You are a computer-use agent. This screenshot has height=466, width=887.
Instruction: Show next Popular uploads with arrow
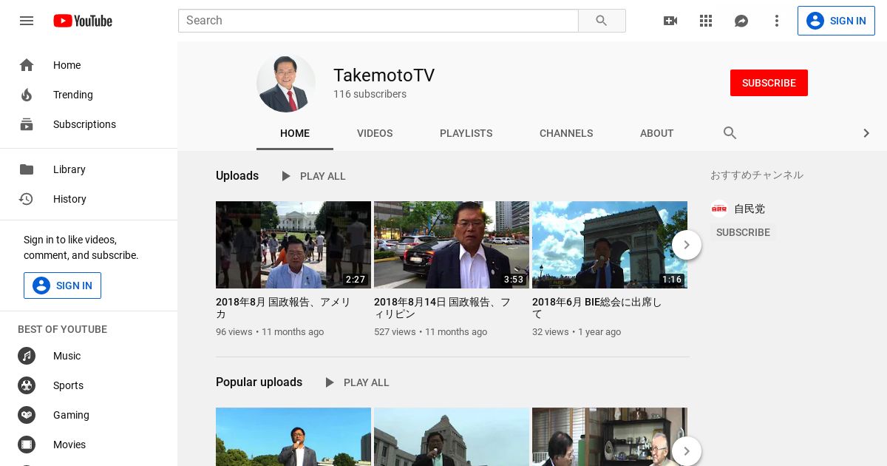[x=687, y=450]
